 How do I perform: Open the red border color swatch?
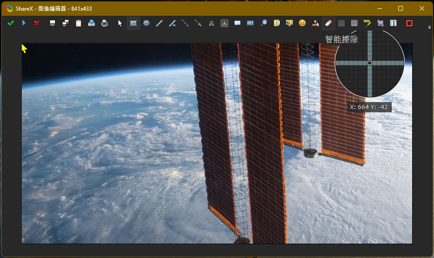point(409,23)
